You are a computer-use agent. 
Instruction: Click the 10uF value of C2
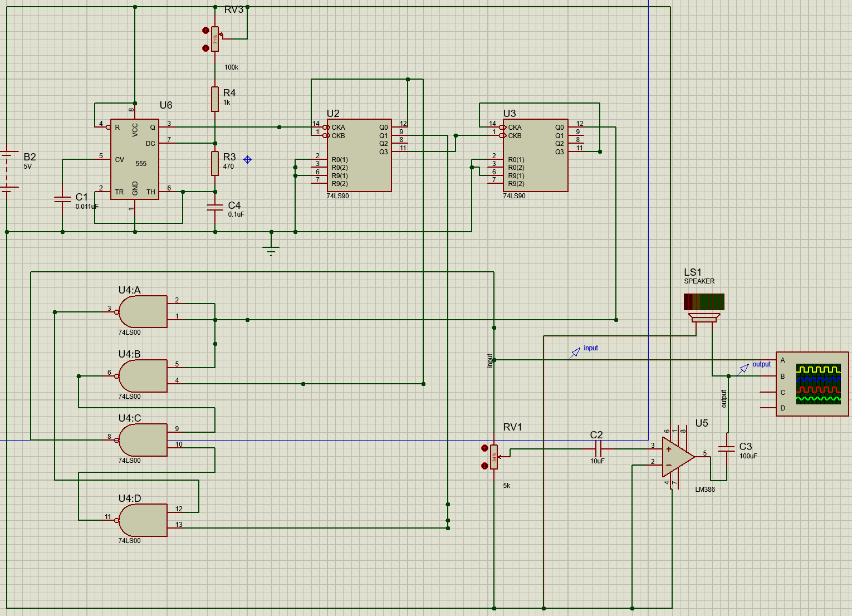tap(598, 461)
